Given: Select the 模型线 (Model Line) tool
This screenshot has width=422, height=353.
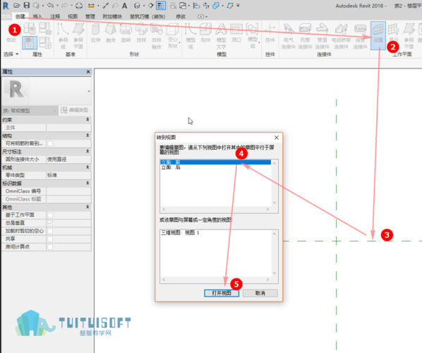Looking at the screenshot, I should tap(191, 36).
